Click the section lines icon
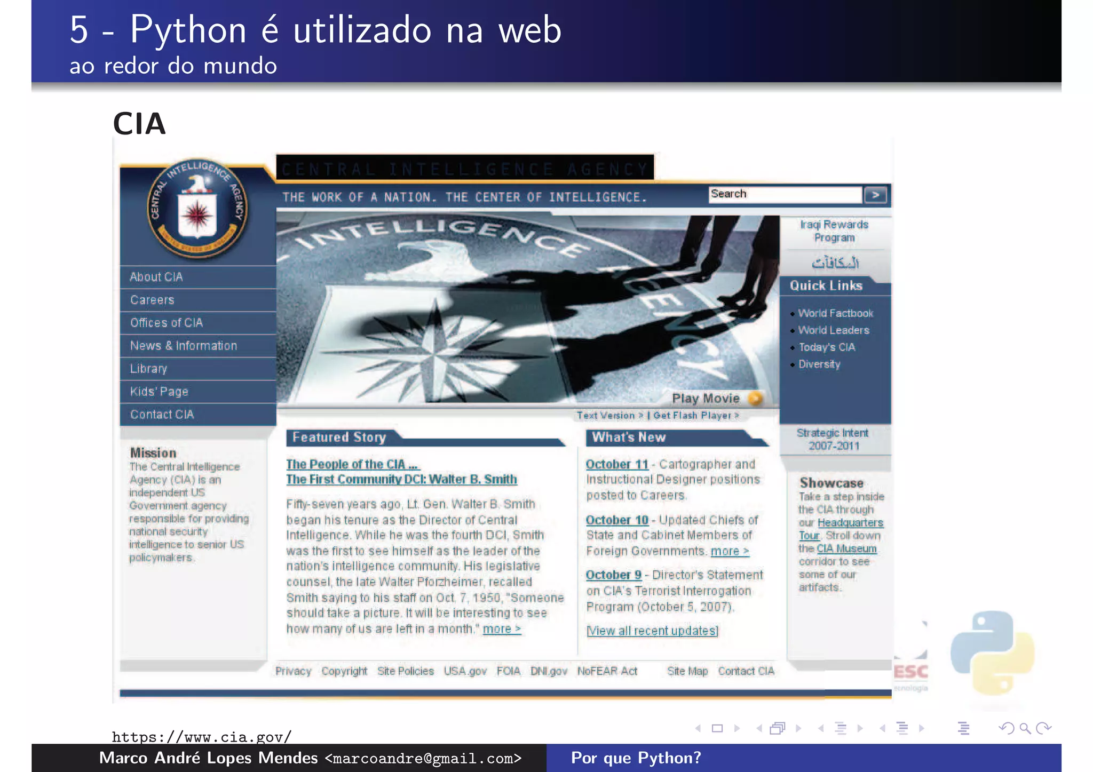 [902, 728]
